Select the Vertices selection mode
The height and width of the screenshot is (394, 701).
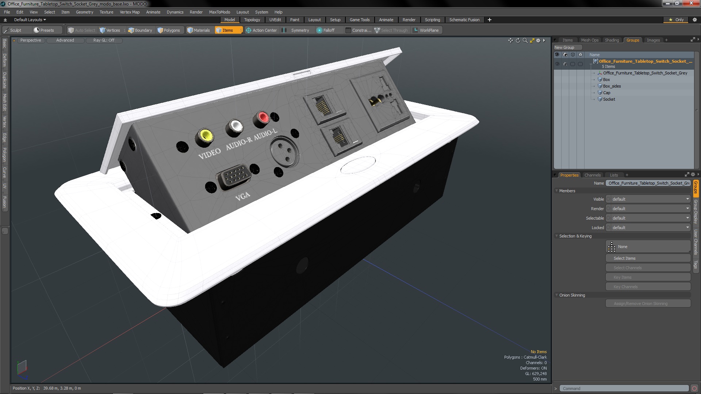(110, 30)
